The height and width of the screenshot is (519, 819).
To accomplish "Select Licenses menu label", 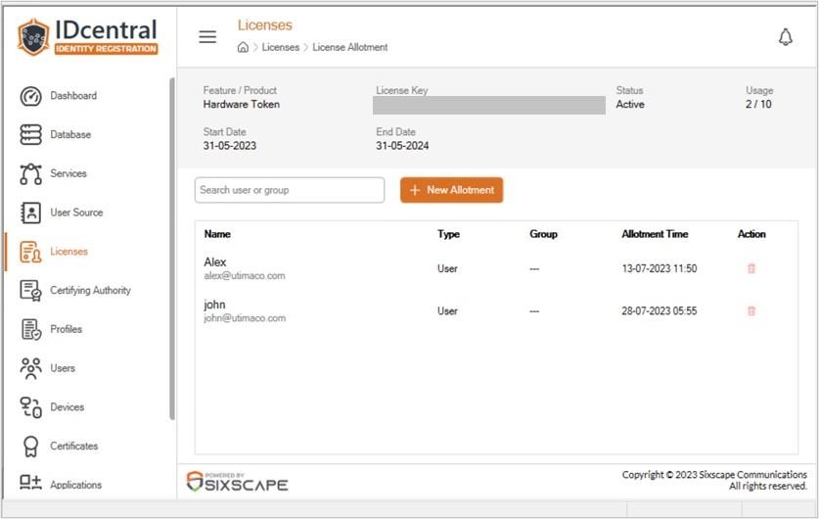I will tap(68, 252).
